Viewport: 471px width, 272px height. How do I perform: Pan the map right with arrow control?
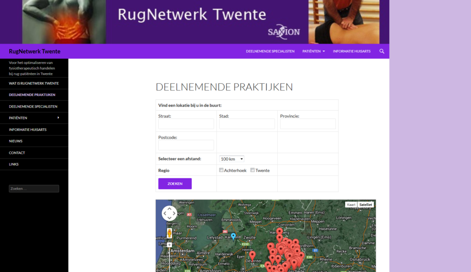point(175,214)
